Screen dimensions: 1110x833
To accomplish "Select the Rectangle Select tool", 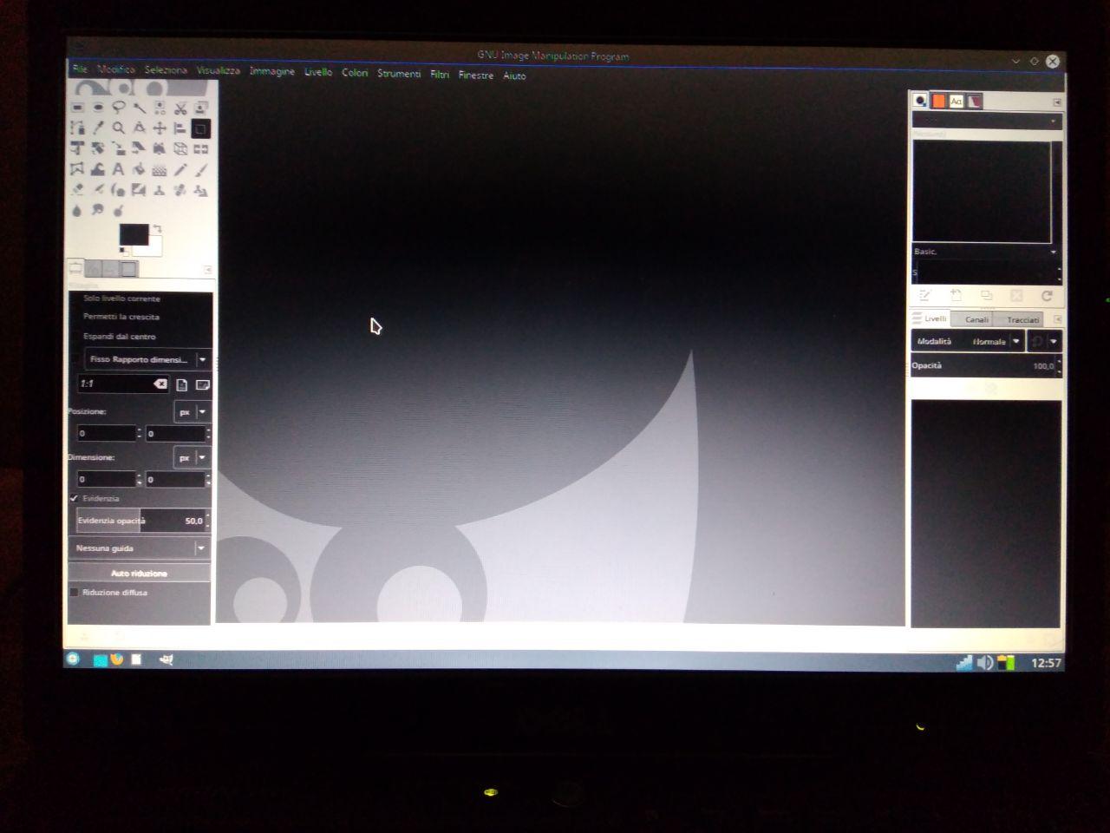I will coord(77,108).
